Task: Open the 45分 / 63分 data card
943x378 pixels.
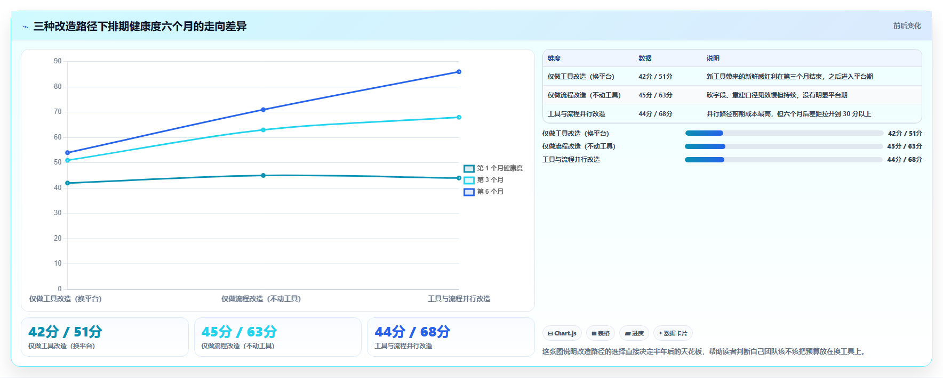Action: 278,337
